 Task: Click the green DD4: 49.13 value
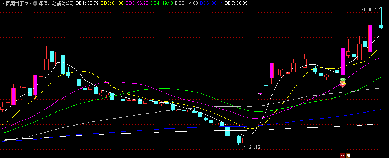pyautogui.click(x=161, y=4)
